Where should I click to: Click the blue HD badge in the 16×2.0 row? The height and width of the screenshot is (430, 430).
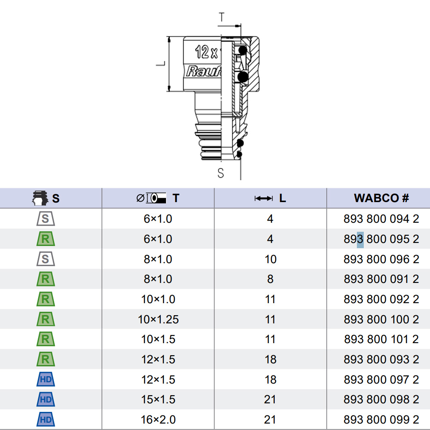coord(46,419)
